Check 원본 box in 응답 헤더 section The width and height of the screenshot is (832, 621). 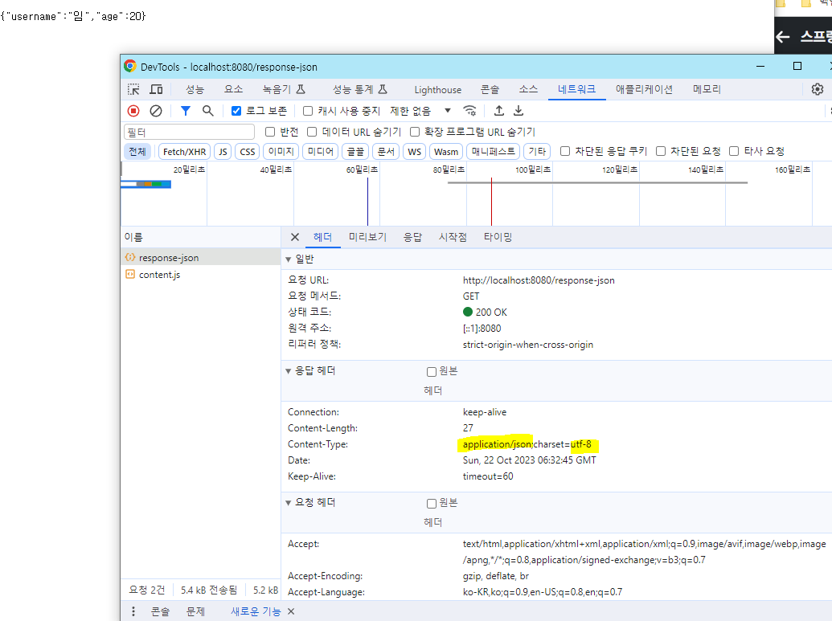pyautogui.click(x=432, y=372)
